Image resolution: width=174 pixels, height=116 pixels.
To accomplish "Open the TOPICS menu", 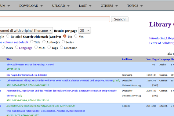I will point(135,6).
